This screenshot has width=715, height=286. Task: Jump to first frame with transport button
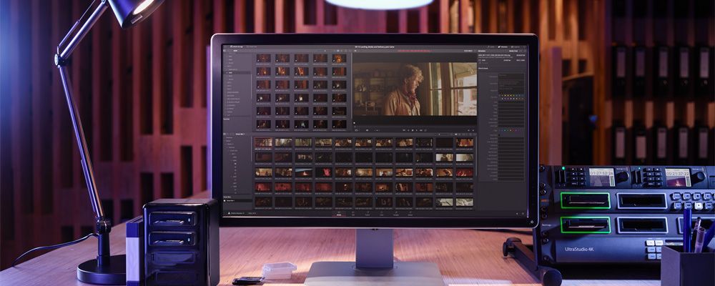point(404,130)
